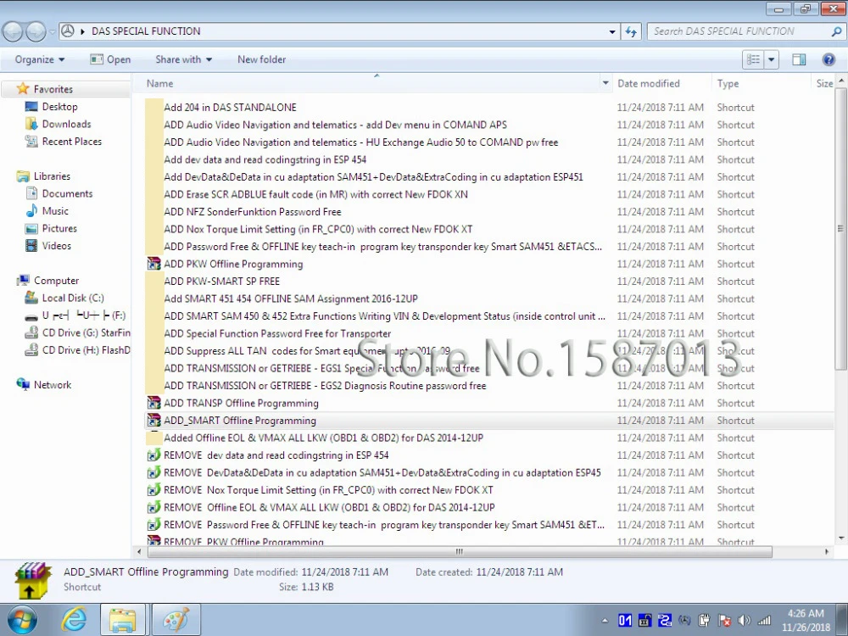Expand the views options dropdown arrow
This screenshot has width=848, height=636.
click(x=771, y=59)
